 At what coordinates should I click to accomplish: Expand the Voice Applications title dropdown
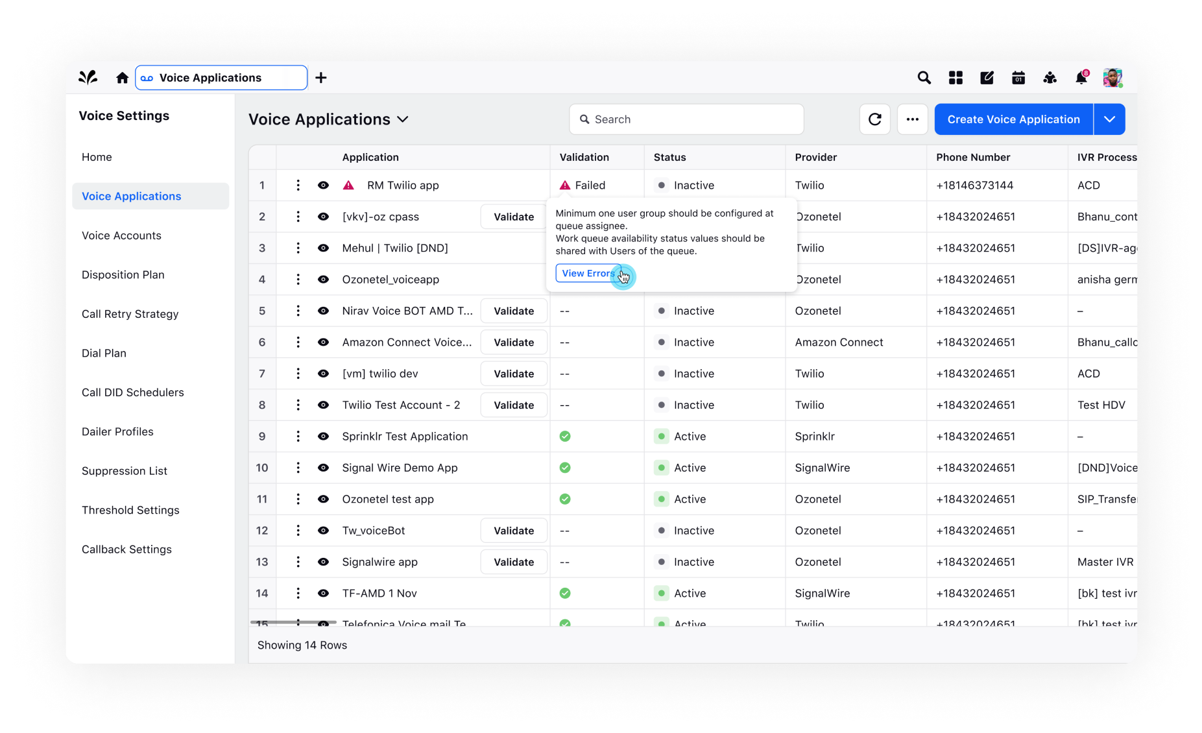403,119
